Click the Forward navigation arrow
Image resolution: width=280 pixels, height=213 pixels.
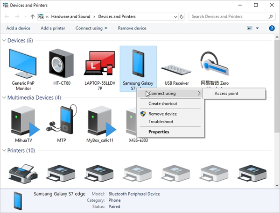[x=17, y=17]
